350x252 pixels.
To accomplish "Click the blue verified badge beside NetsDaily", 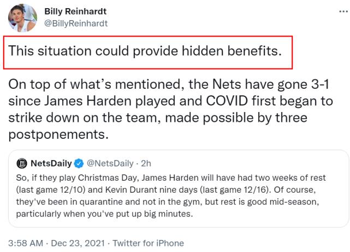I will tap(78, 163).
